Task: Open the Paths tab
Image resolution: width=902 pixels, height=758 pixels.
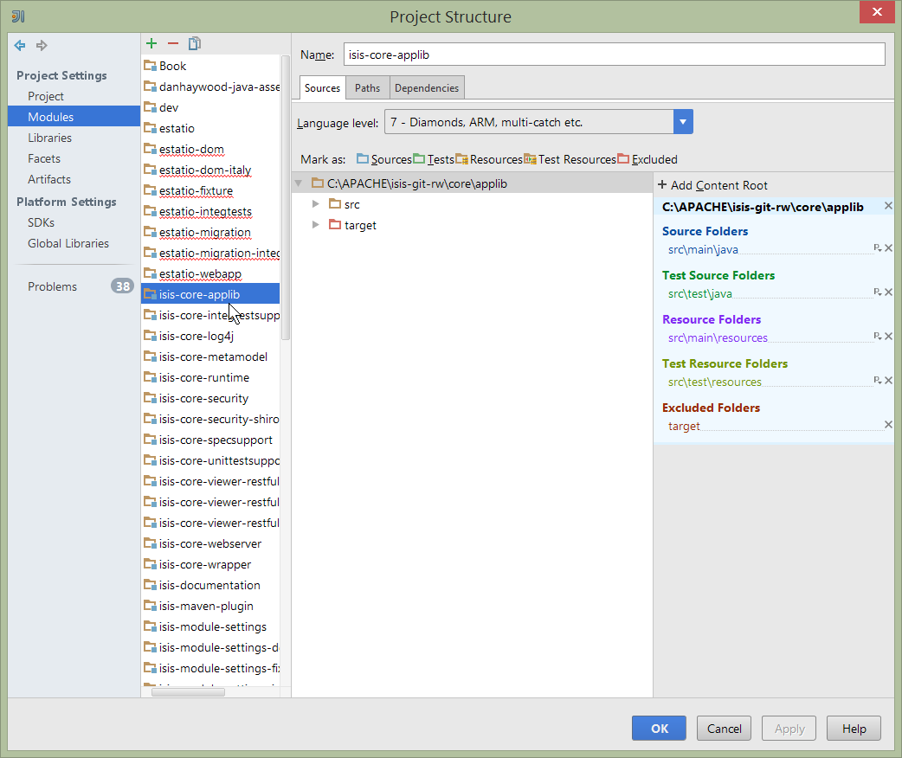Action: click(x=367, y=88)
